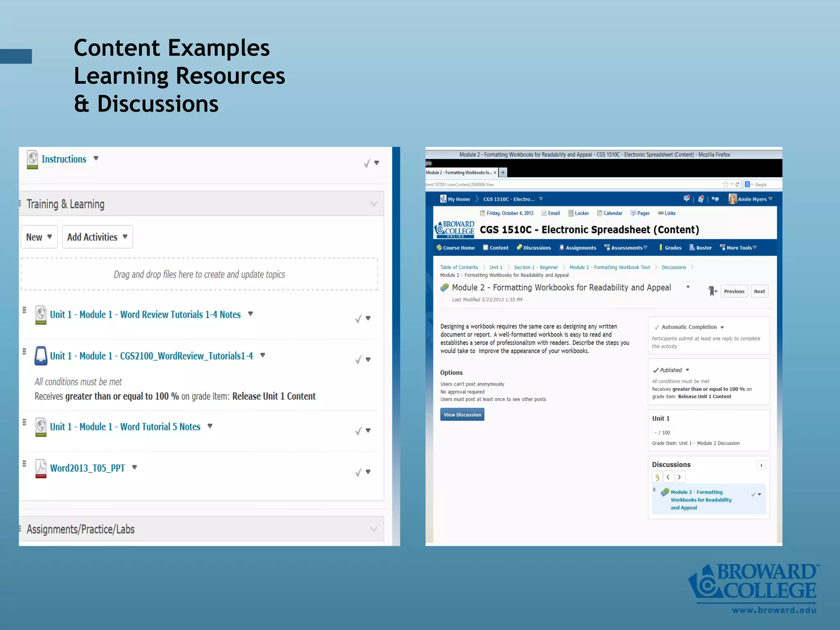Toggle completion check for the Module 2 discussion item
The height and width of the screenshot is (630, 840).
tap(753, 494)
